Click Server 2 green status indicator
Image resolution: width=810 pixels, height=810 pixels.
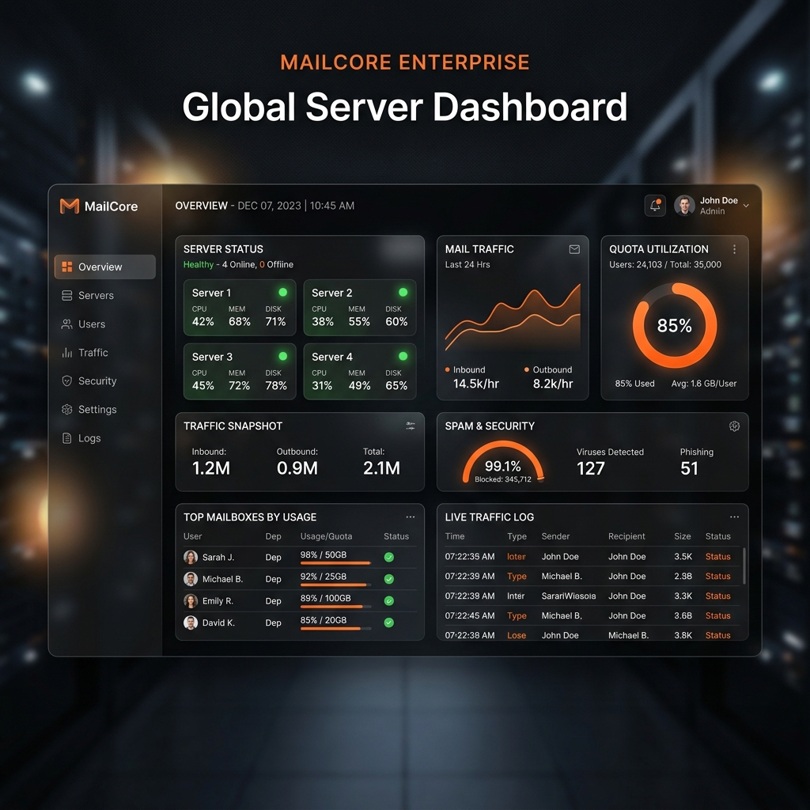[x=403, y=293]
